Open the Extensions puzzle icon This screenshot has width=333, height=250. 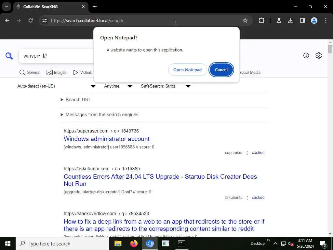(262, 21)
